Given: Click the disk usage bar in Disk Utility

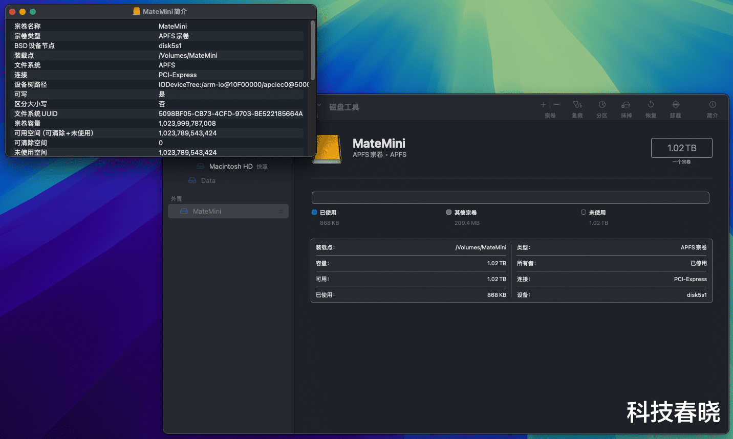Looking at the screenshot, I should [x=510, y=198].
